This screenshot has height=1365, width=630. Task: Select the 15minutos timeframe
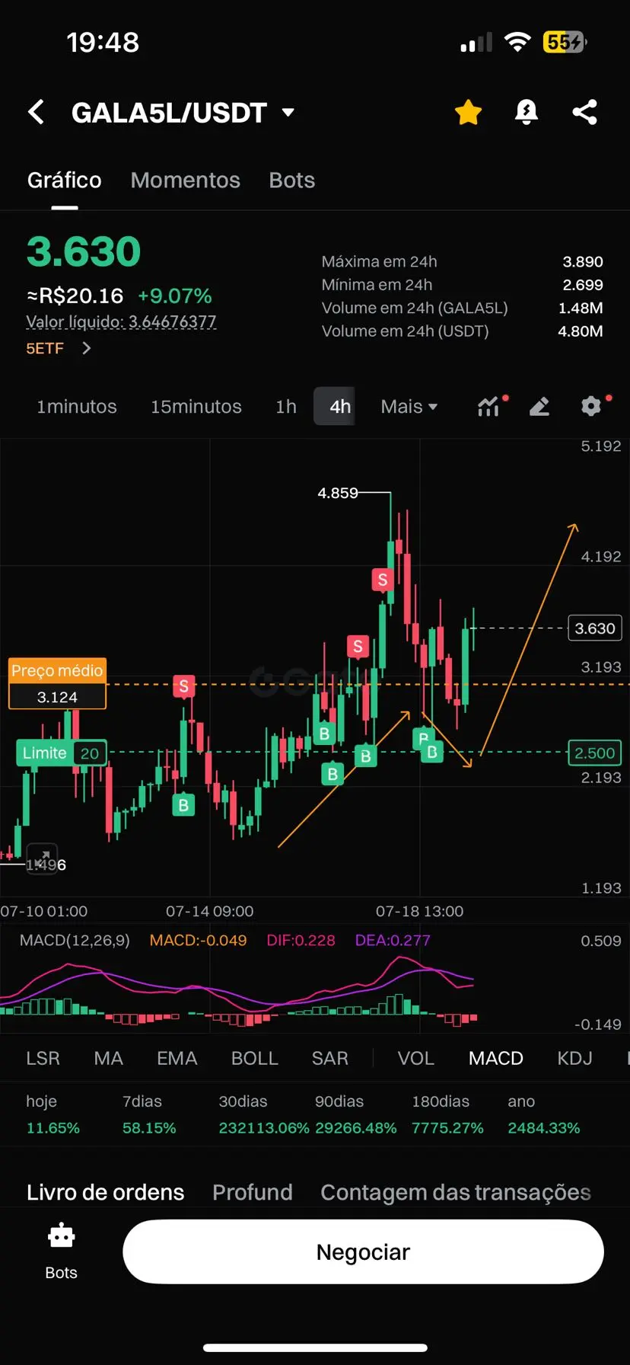coord(196,406)
